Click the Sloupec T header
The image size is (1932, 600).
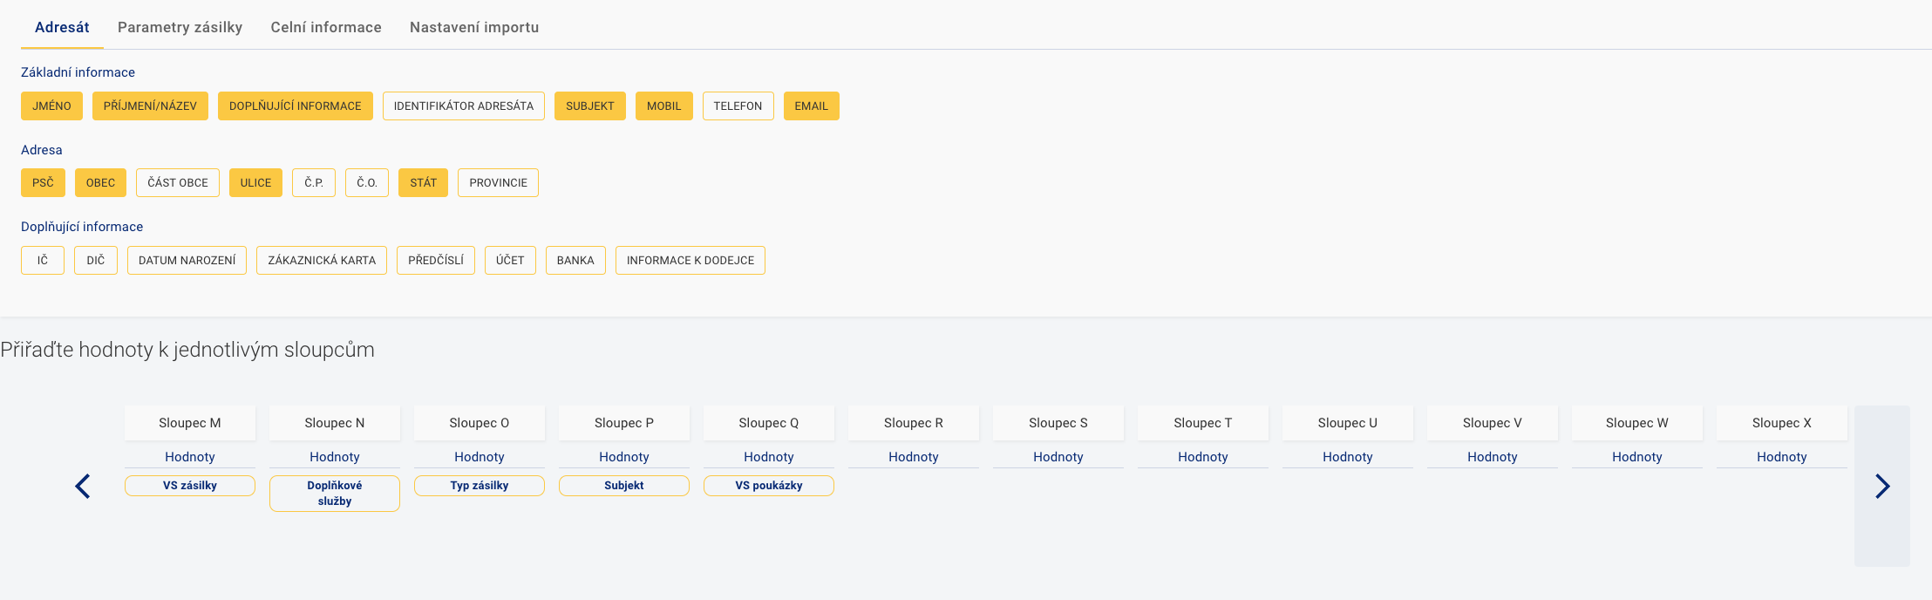(x=1203, y=423)
